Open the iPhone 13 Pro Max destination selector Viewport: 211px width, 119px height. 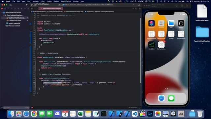click(x=70, y=5)
